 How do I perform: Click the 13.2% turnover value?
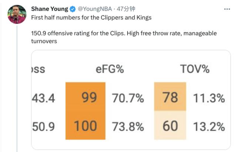click(x=209, y=127)
